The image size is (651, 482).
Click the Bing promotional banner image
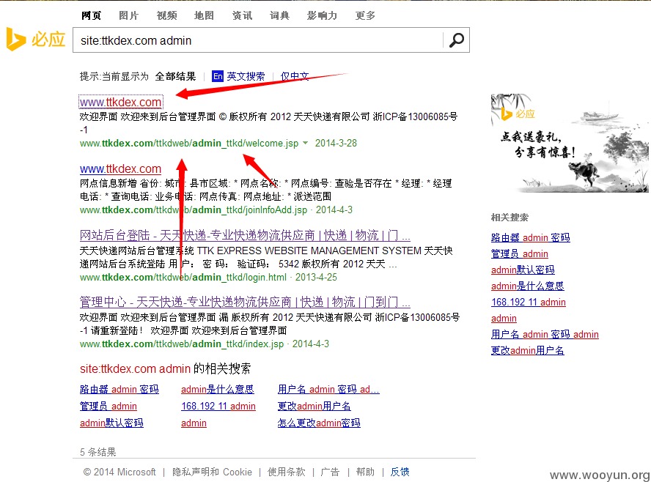pyautogui.click(x=569, y=143)
